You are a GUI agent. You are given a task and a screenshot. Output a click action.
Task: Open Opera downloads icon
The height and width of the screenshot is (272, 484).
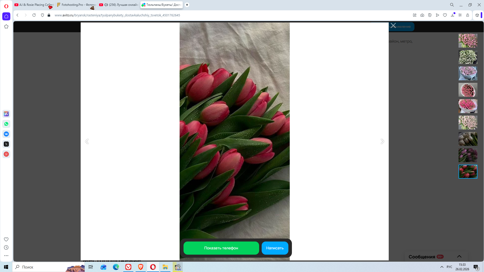(x=452, y=15)
